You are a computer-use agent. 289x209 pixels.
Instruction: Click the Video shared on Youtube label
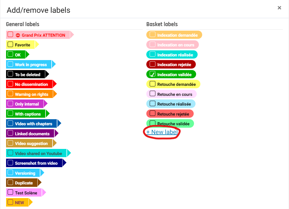[x=38, y=153]
